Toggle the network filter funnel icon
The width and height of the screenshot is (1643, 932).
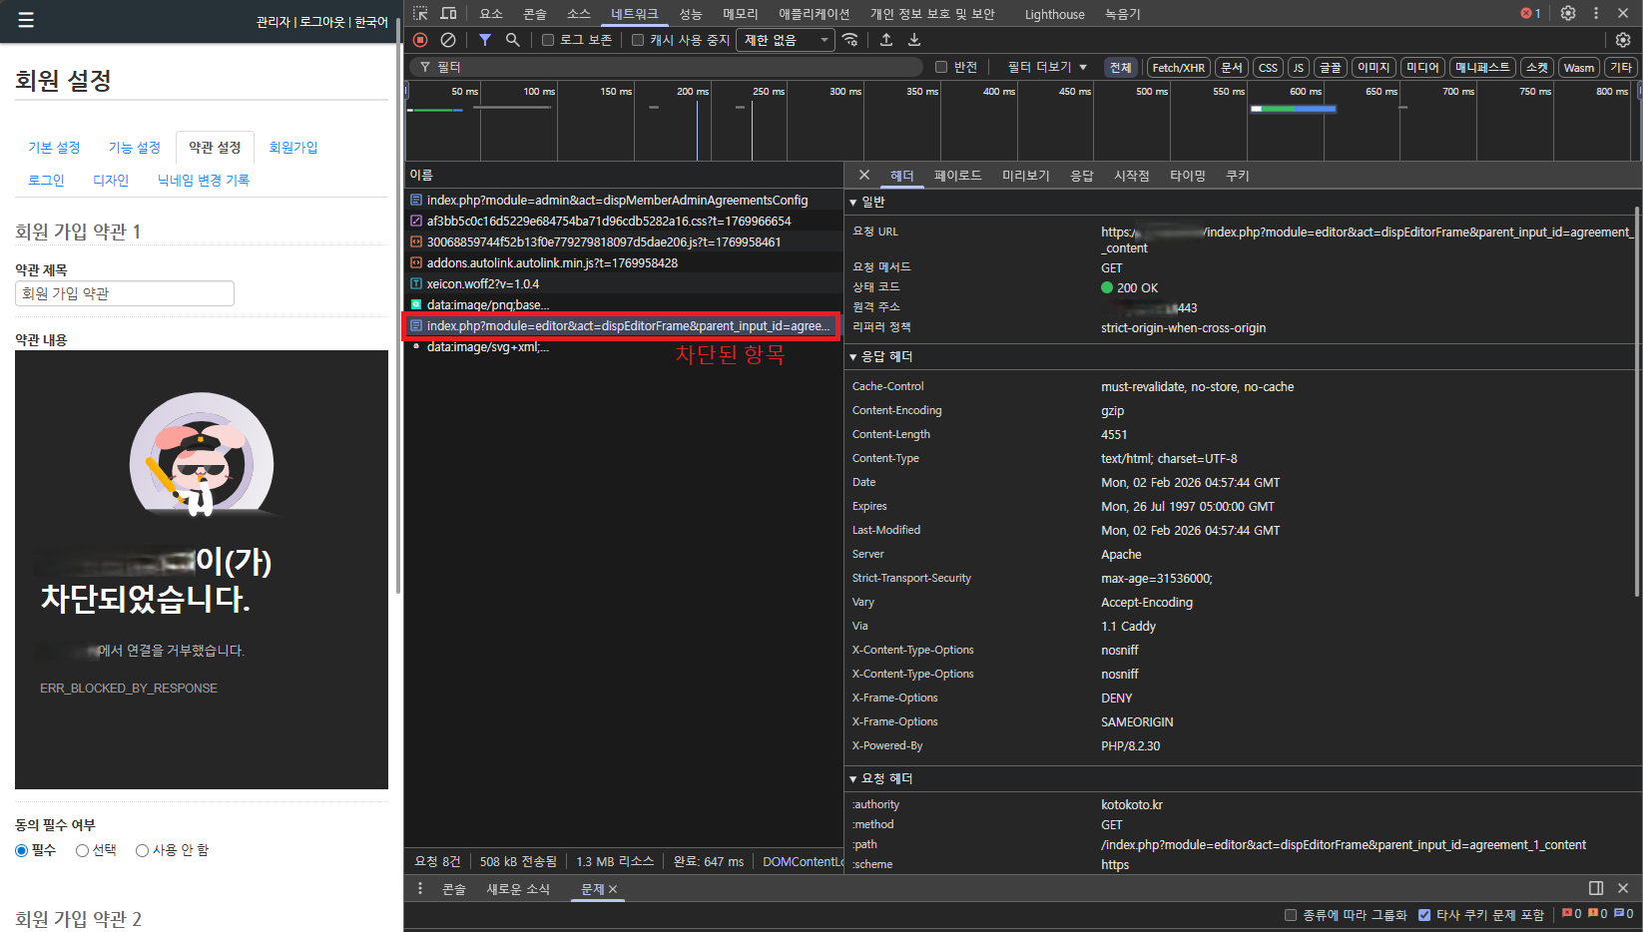click(x=484, y=40)
